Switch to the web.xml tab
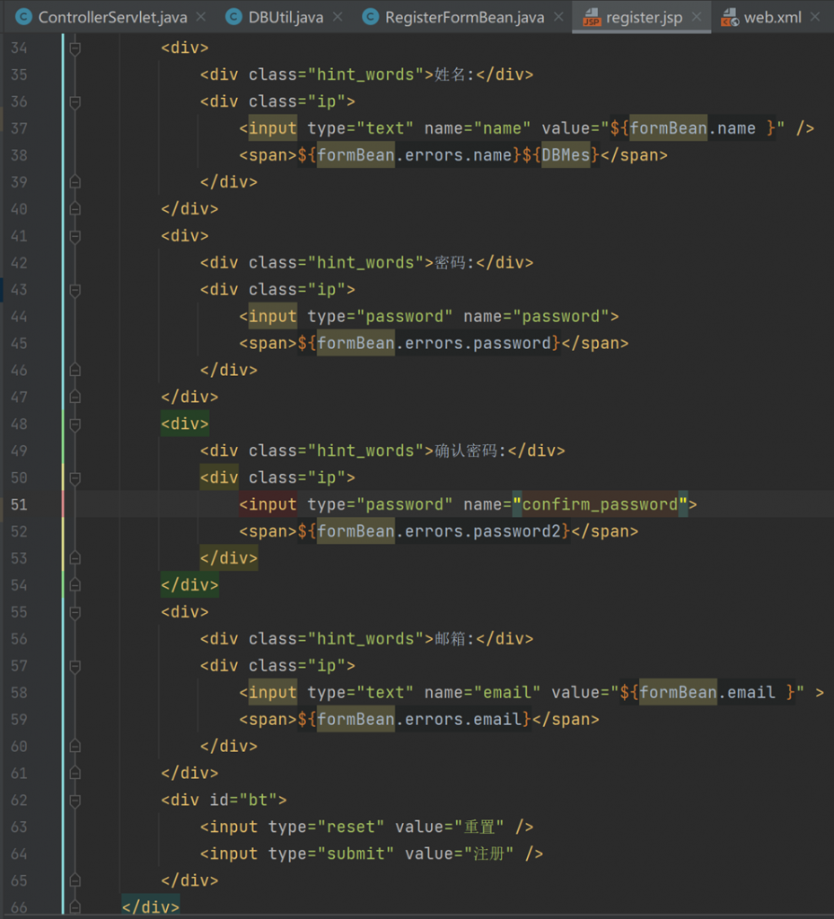 click(772, 17)
